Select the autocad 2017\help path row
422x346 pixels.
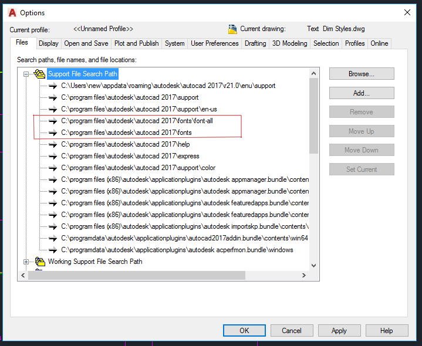click(126, 144)
